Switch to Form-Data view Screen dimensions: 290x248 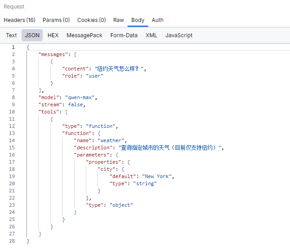click(124, 35)
